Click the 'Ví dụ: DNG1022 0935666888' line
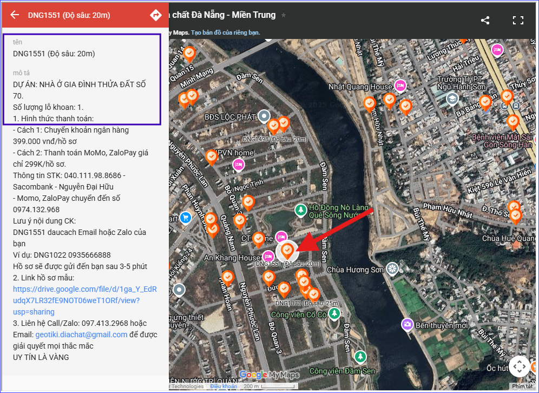The image size is (539, 393). tap(62, 255)
